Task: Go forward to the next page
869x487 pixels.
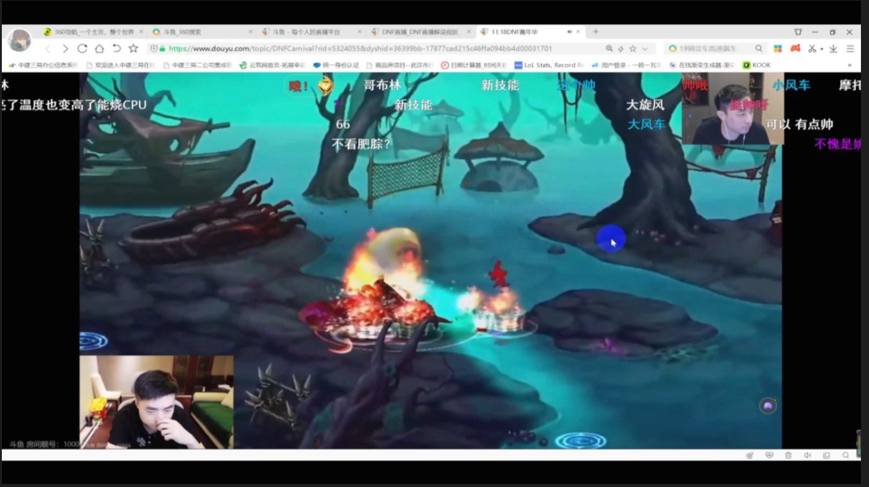Action: 65,48
